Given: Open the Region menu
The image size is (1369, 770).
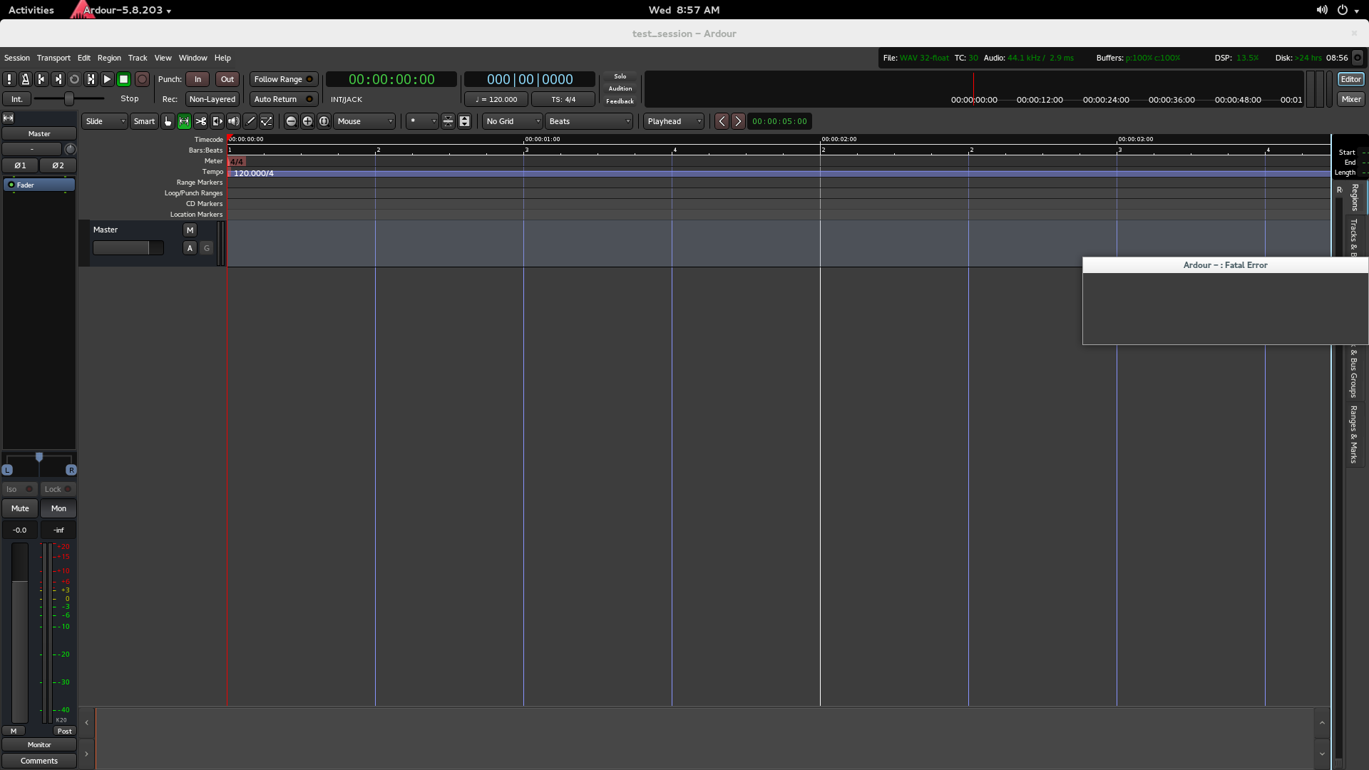Looking at the screenshot, I should [109, 58].
